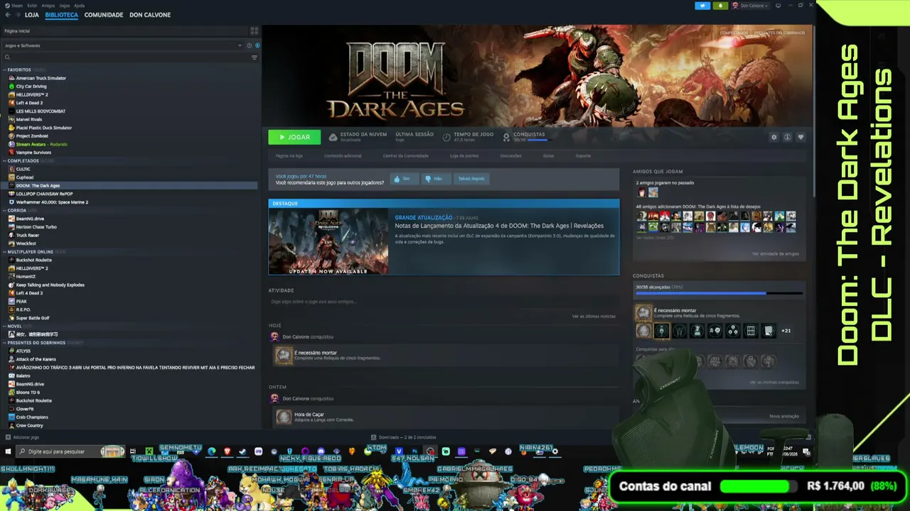Click the Windows taskbar search box

[x=70, y=451]
